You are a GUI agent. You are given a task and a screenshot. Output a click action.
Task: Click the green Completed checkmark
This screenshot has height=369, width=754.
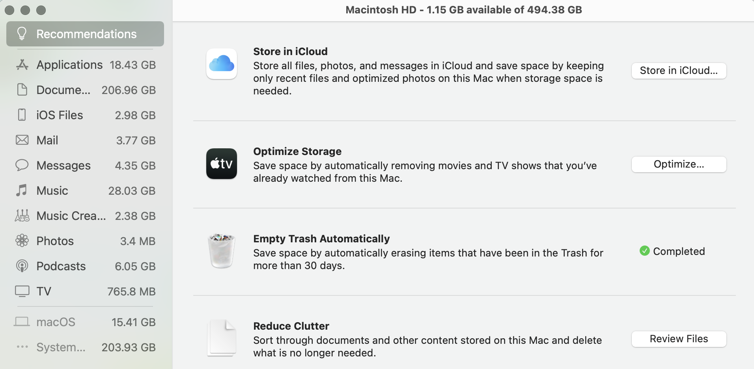click(644, 251)
